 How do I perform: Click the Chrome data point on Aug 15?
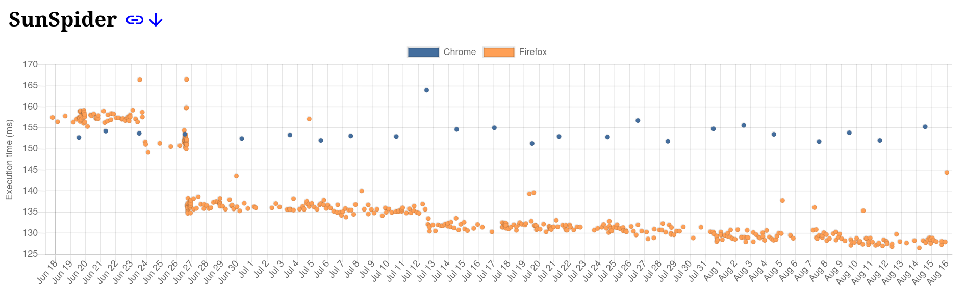[925, 127]
